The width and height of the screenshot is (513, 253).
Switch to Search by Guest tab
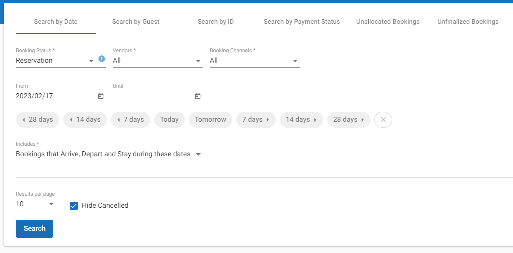(x=136, y=22)
